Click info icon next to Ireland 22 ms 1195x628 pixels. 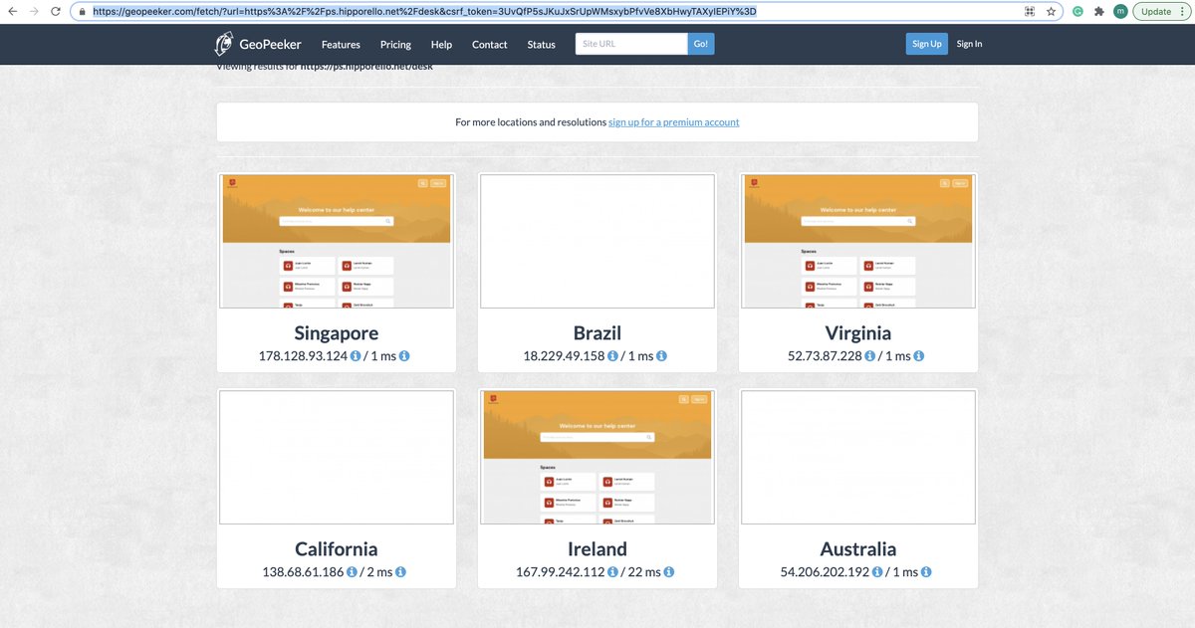point(669,572)
